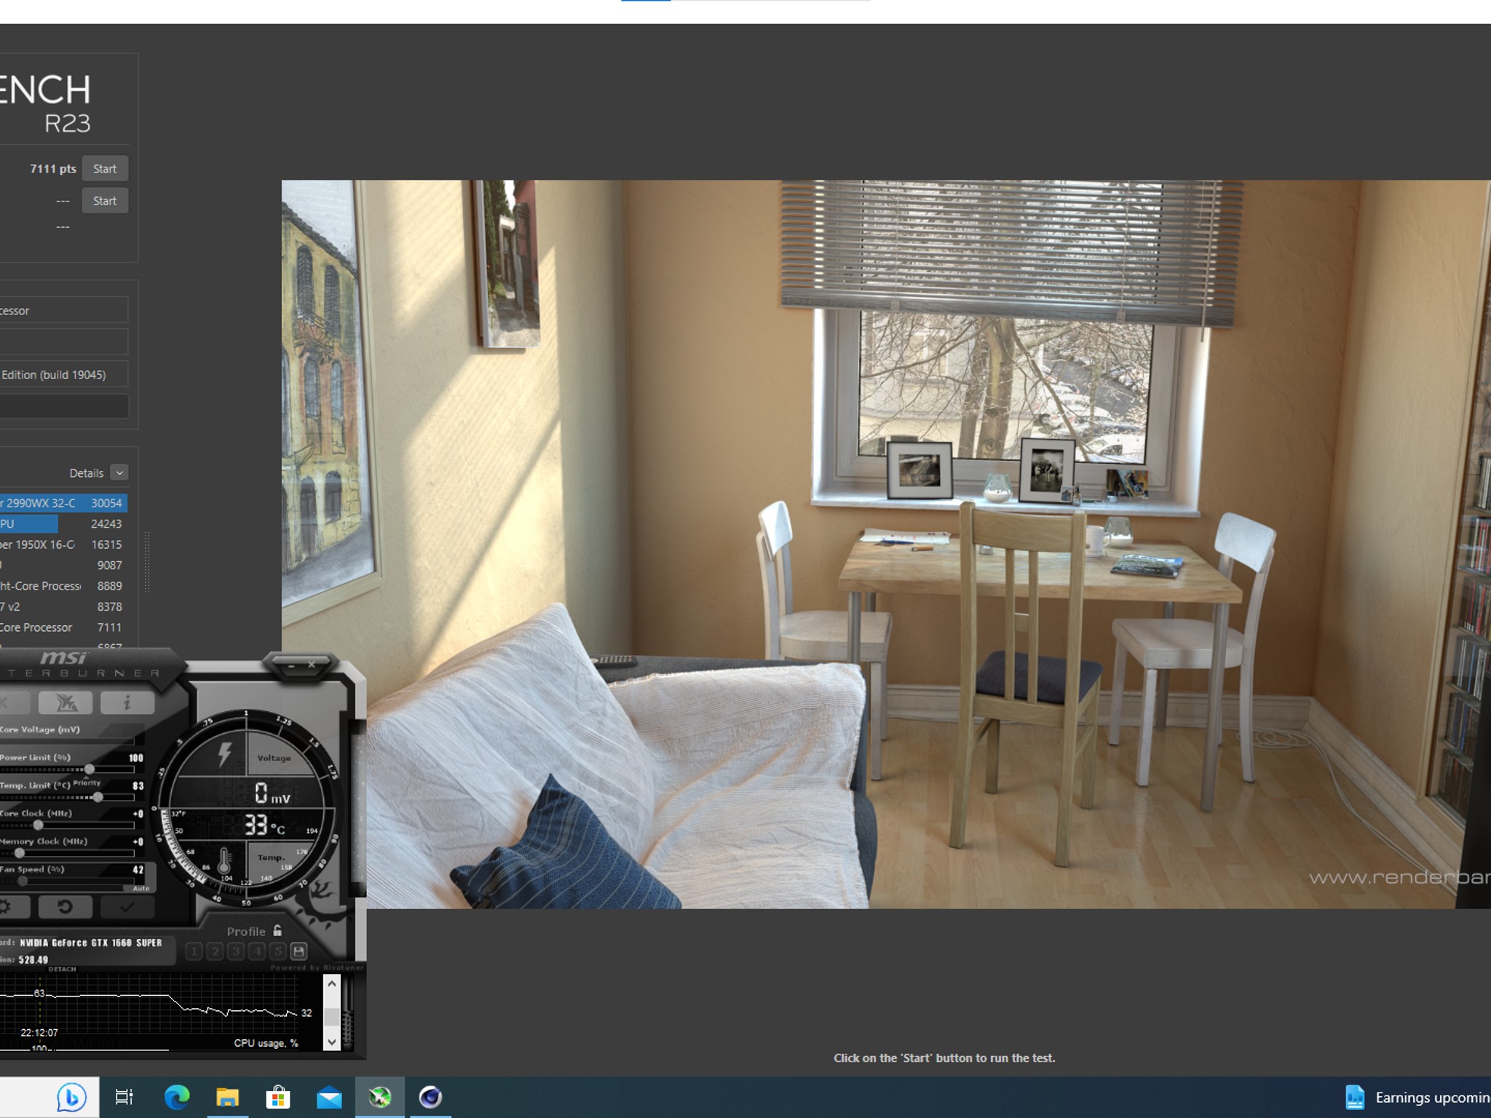Toggle the Profile lock icon
This screenshot has width=1491, height=1118.
coord(277,930)
